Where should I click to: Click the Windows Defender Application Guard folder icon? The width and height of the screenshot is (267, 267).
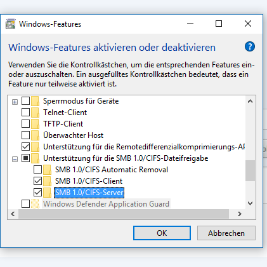click(35, 204)
